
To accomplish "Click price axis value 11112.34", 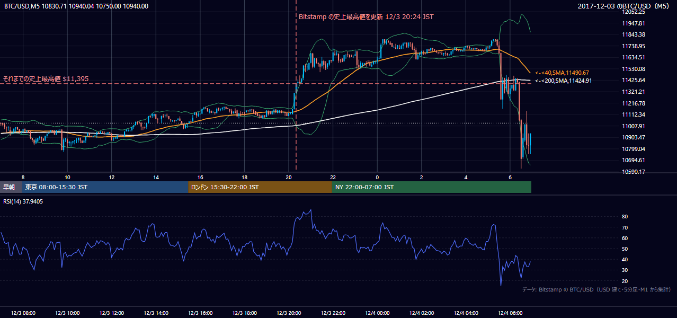I will point(633,114).
